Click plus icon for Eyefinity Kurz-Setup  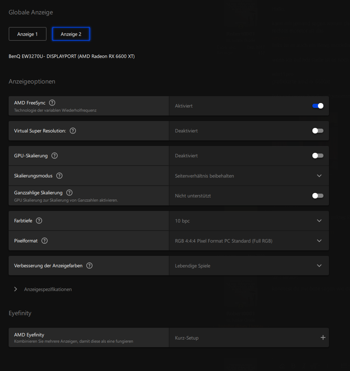click(x=323, y=337)
